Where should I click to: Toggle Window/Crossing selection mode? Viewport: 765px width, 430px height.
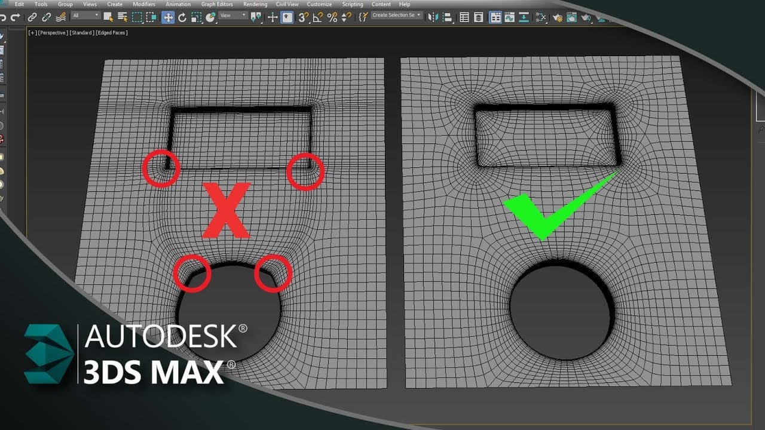pos(152,17)
